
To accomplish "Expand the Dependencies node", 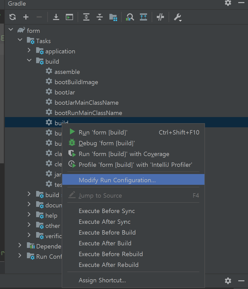I will pos(20,245).
